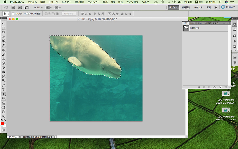Select the Type tool
The width and height of the screenshot is (238, 149).
tap(3, 90)
